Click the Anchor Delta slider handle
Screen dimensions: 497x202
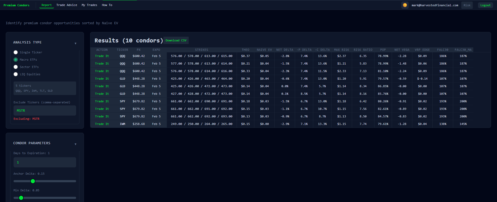(33, 181)
